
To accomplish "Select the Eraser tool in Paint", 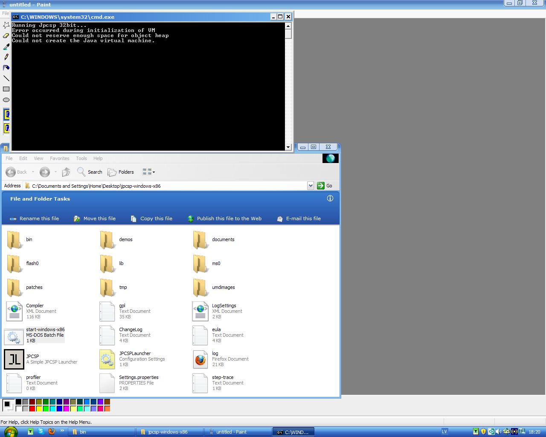I will pyautogui.click(x=6, y=36).
